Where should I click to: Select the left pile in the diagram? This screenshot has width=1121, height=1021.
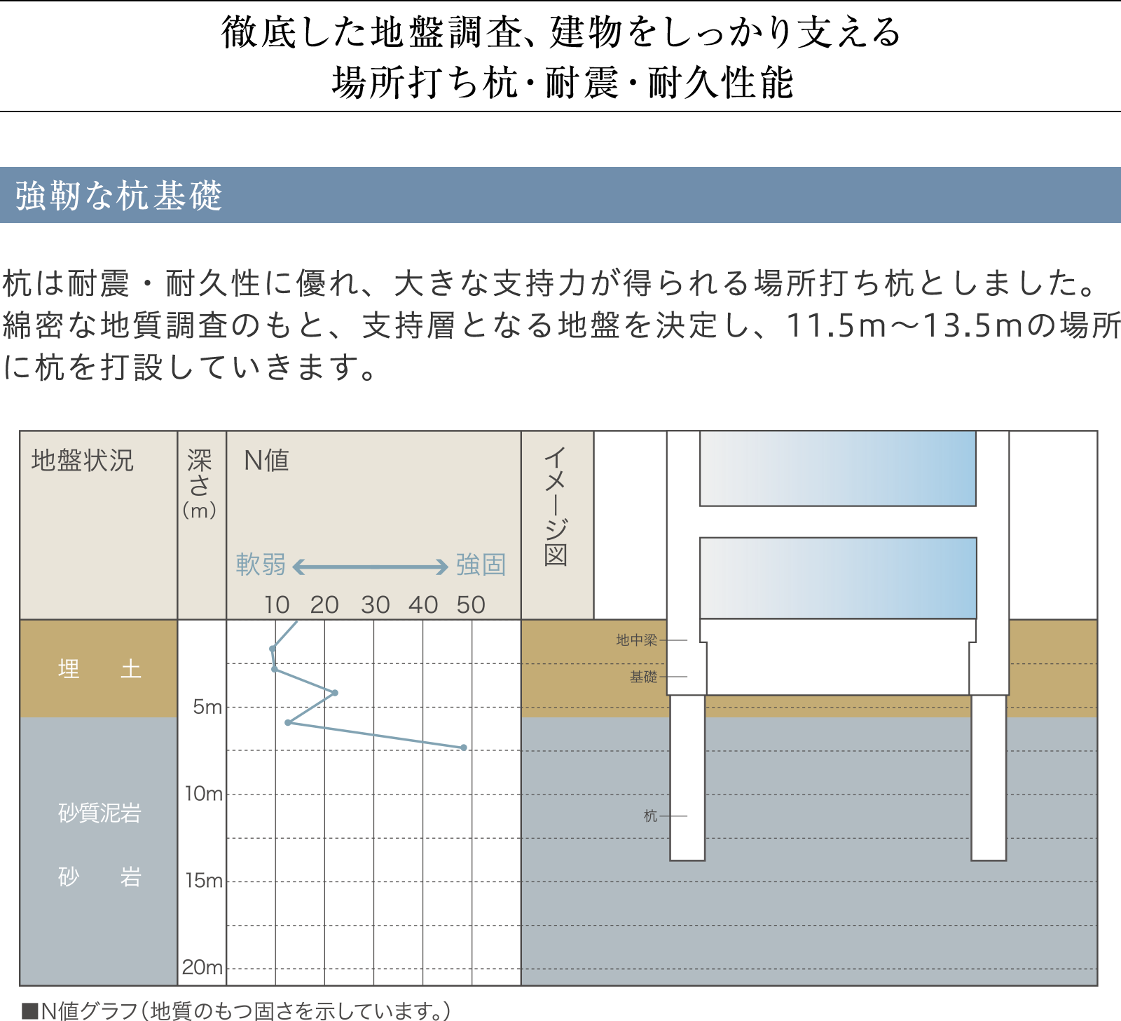pos(687,777)
